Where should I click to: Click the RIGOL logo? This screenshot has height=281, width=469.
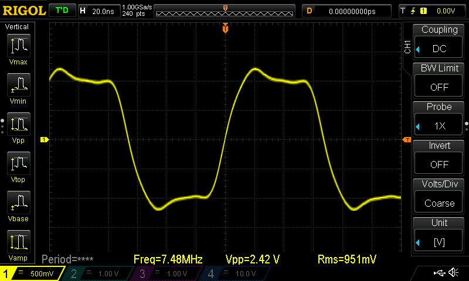(24, 11)
